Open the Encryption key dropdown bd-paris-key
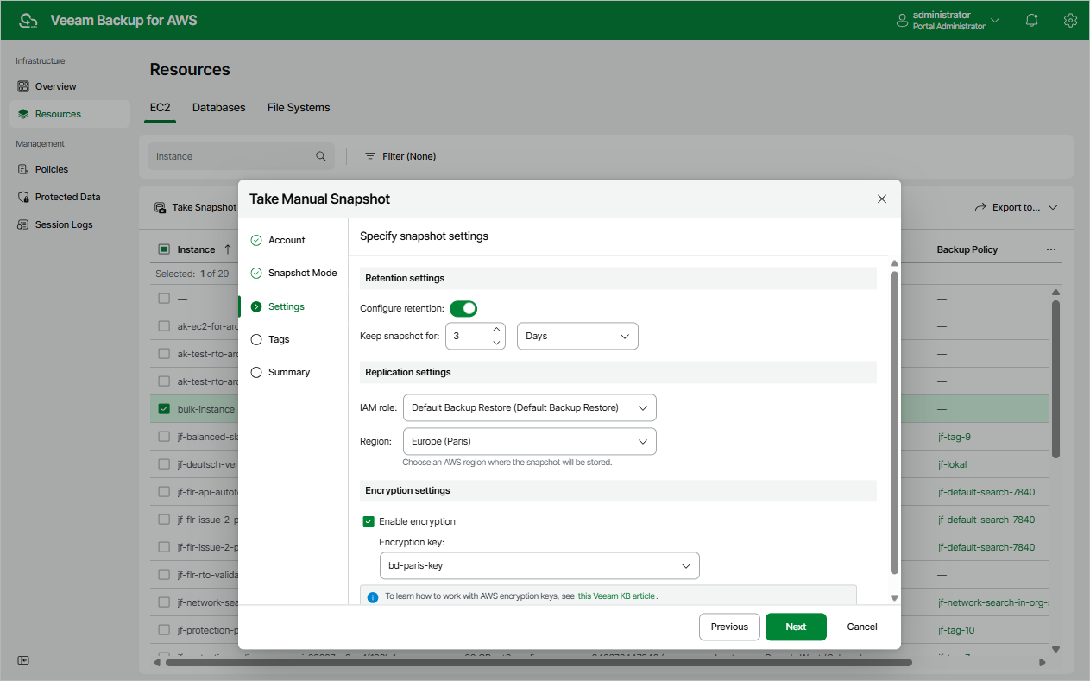The width and height of the screenshot is (1090, 681). point(539,565)
